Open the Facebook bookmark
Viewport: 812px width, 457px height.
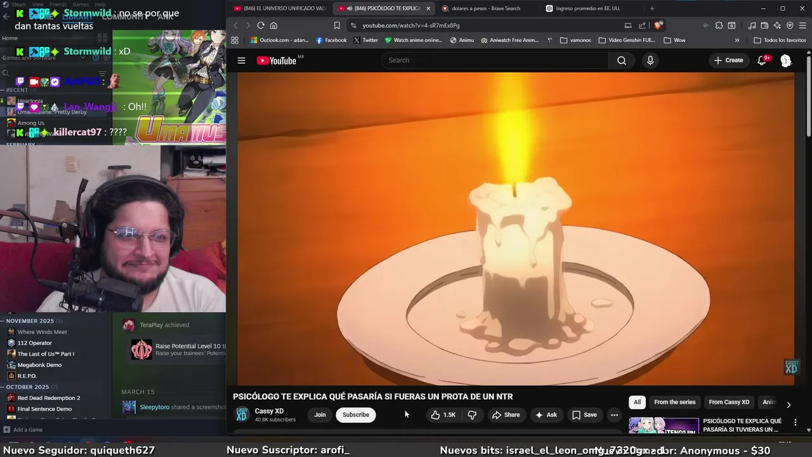(331, 40)
